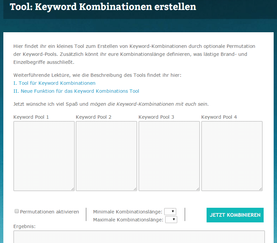
Task: Click the JETZT KOMBINIEREN button
Action: point(235,215)
